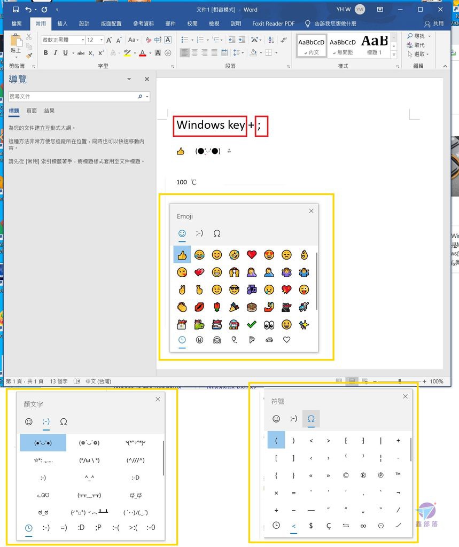Screen dimensions: 459x547
Task: Toggle underline formatting
Action: coord(65,53)
